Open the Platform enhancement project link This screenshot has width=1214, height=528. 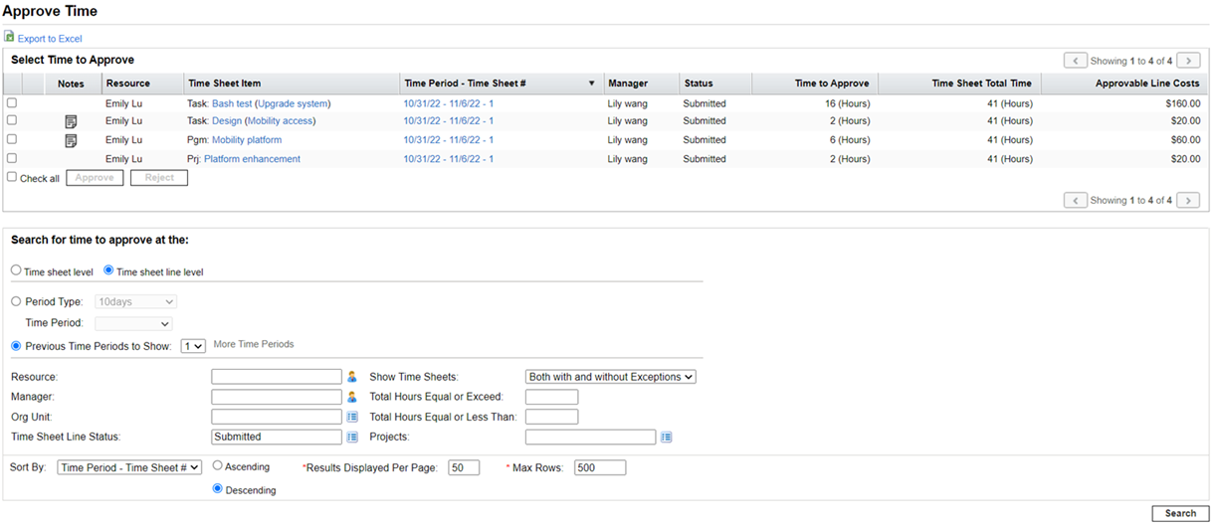[x=252, y=159]
